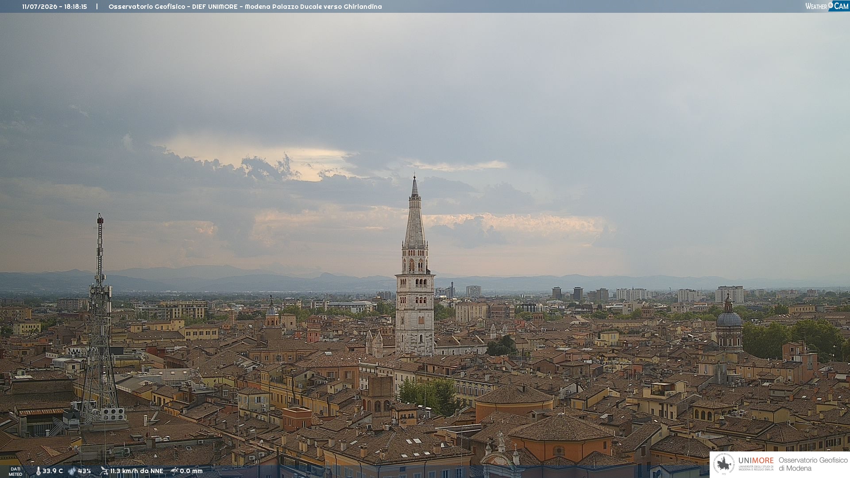Click the UNIMORE wordmark in banner

click(x=756, y=461)
